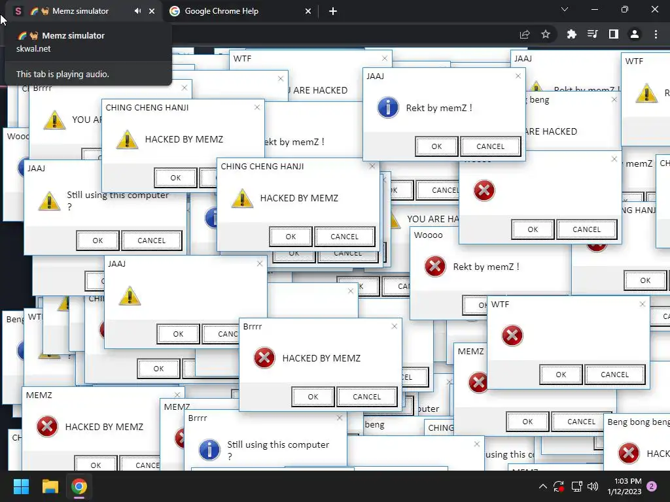Click OK in the JAAJ Rekt by memZ dialog

pyautogui.click(x=436, y=146)
